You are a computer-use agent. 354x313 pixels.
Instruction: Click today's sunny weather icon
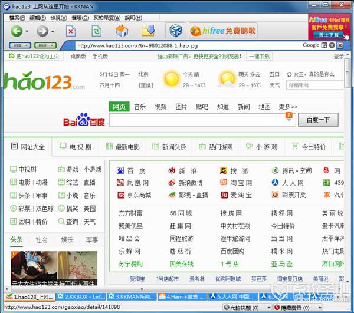[172, 79]
